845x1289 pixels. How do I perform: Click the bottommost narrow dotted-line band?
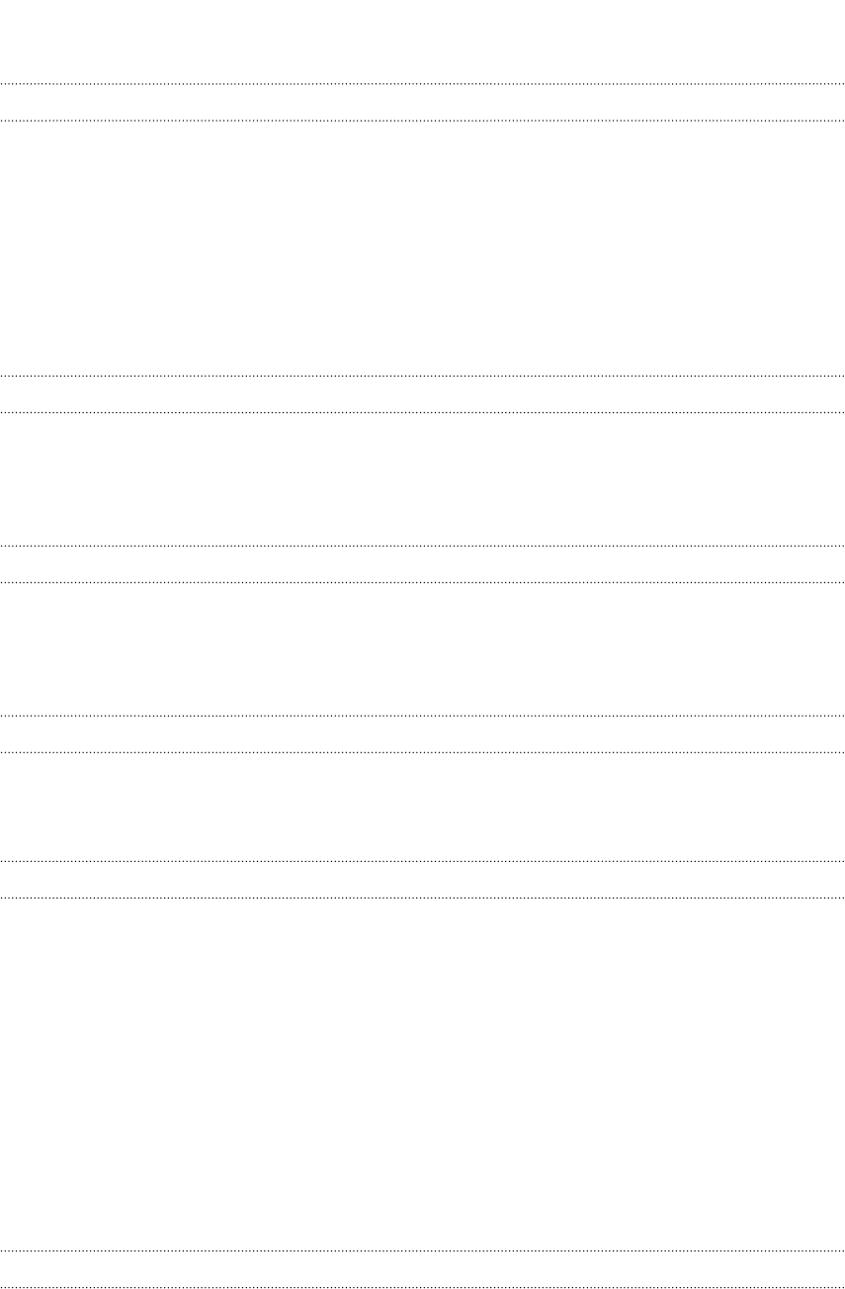pos(422,1269)
